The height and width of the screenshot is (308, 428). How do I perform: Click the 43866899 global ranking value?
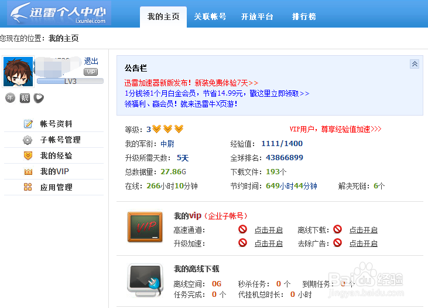[285, 158]
